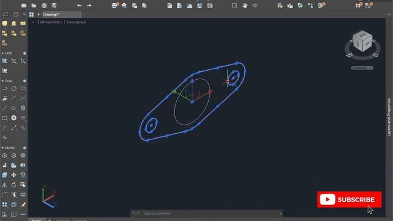Activate the Zoom Window tool
Screen dimensions: 393x221
235,6
